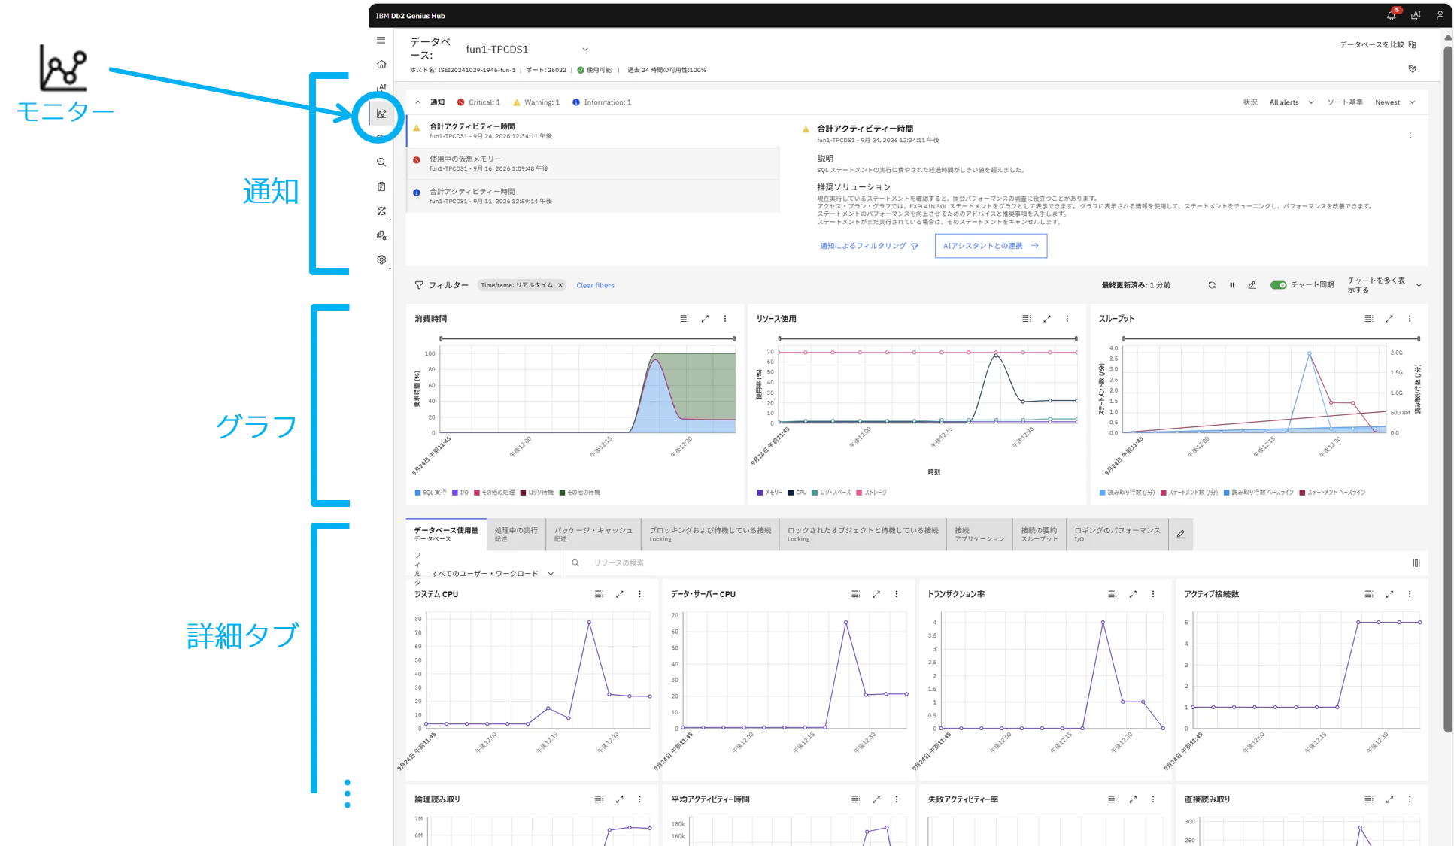
Task: Click the AIアシスタントとの連携 button
Action: point(991,246)
